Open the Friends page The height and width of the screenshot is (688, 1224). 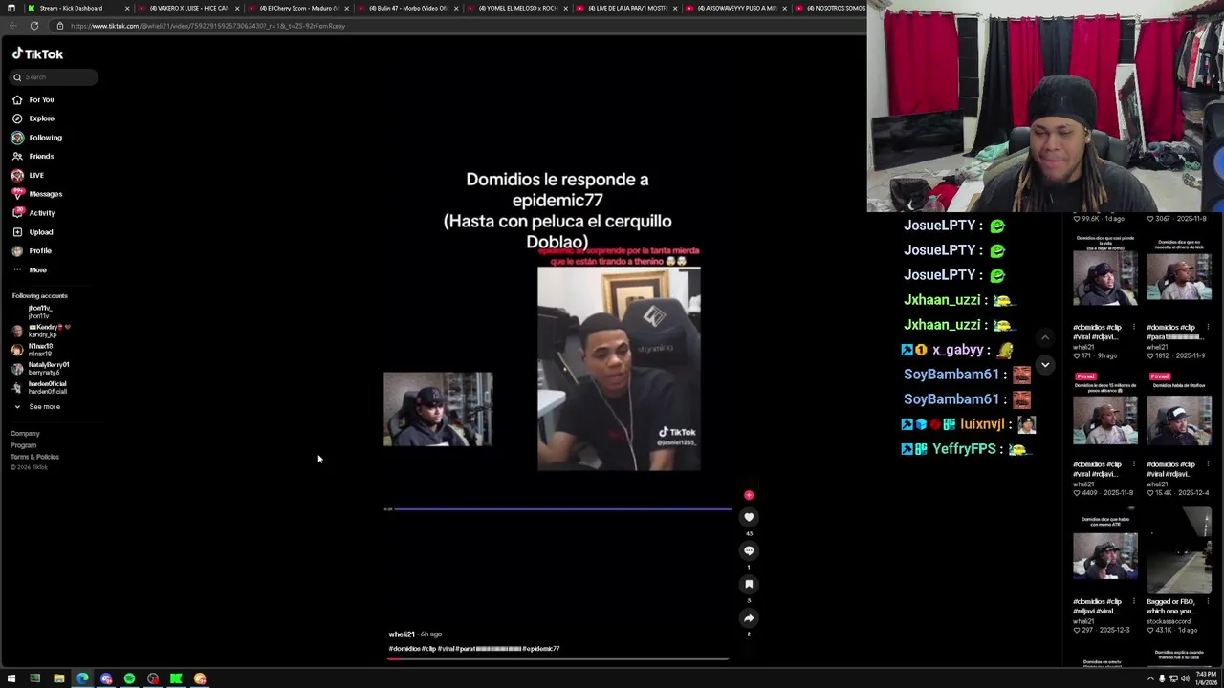click(x=41, y=156)
